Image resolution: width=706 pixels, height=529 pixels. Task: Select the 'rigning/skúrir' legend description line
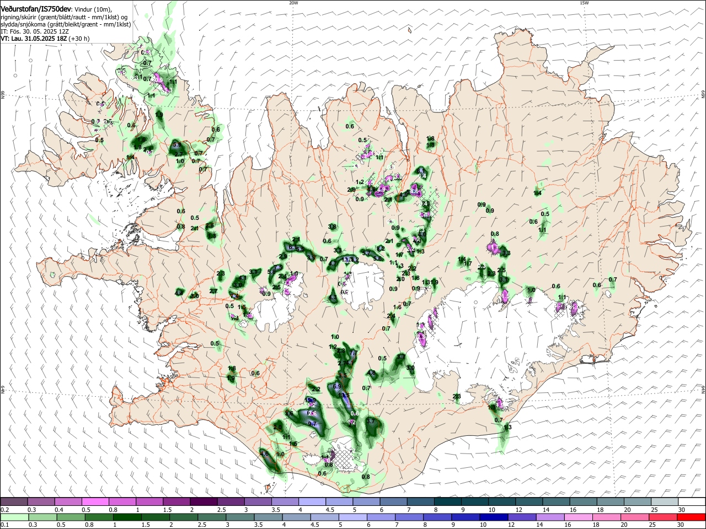click(x=65, y=17)
